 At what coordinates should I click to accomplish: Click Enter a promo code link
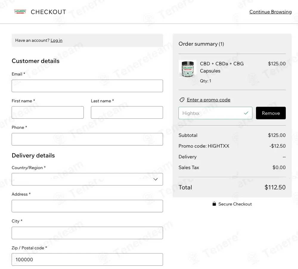(x=209, y=100)
